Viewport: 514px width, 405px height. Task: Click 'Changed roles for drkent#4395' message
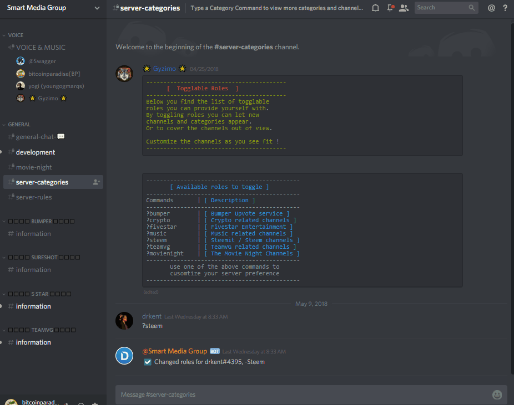click(209, 362)
